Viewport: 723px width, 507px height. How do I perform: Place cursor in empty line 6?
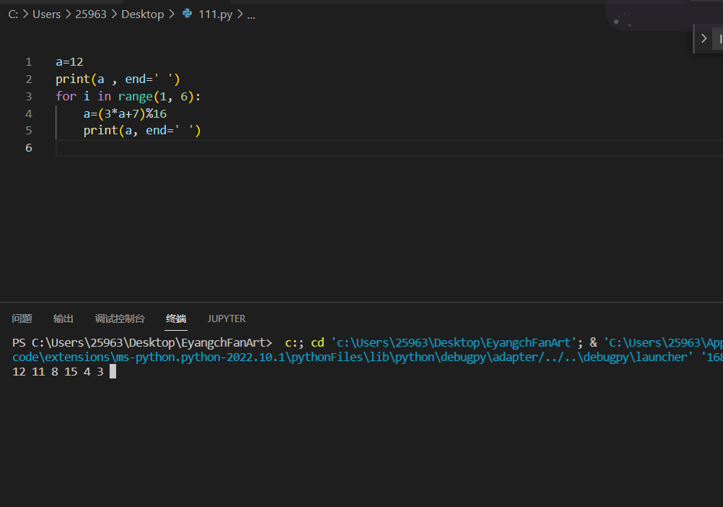[389, 147]
